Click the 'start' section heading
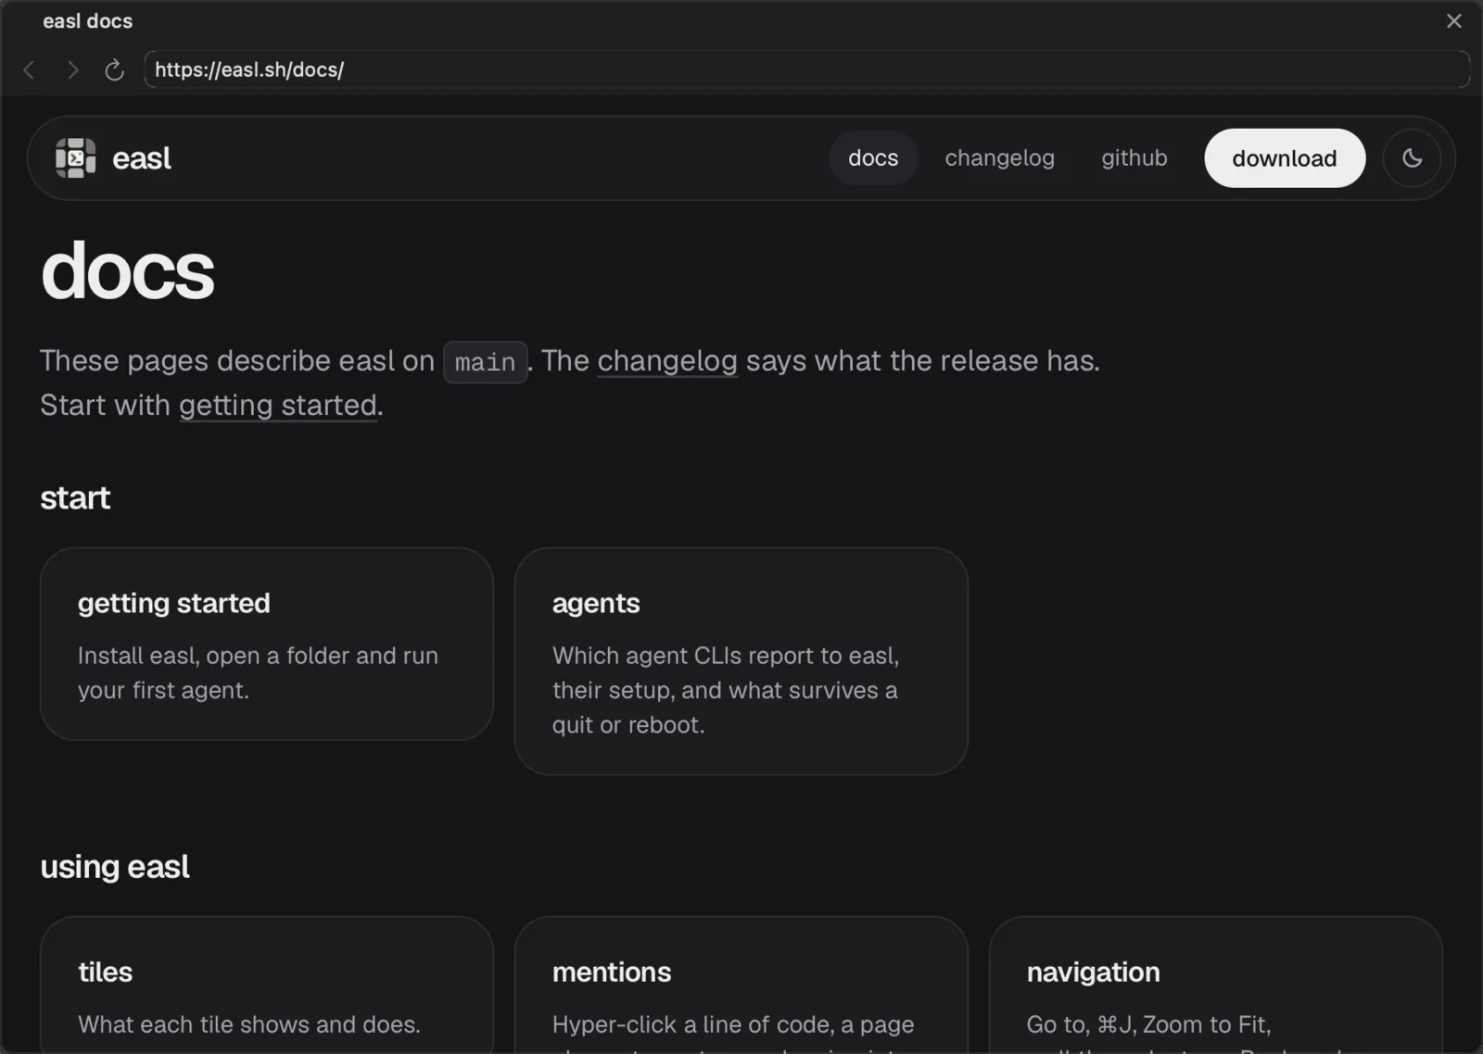The height and width of the screenshot is (1054, 1483). (75, 498)
